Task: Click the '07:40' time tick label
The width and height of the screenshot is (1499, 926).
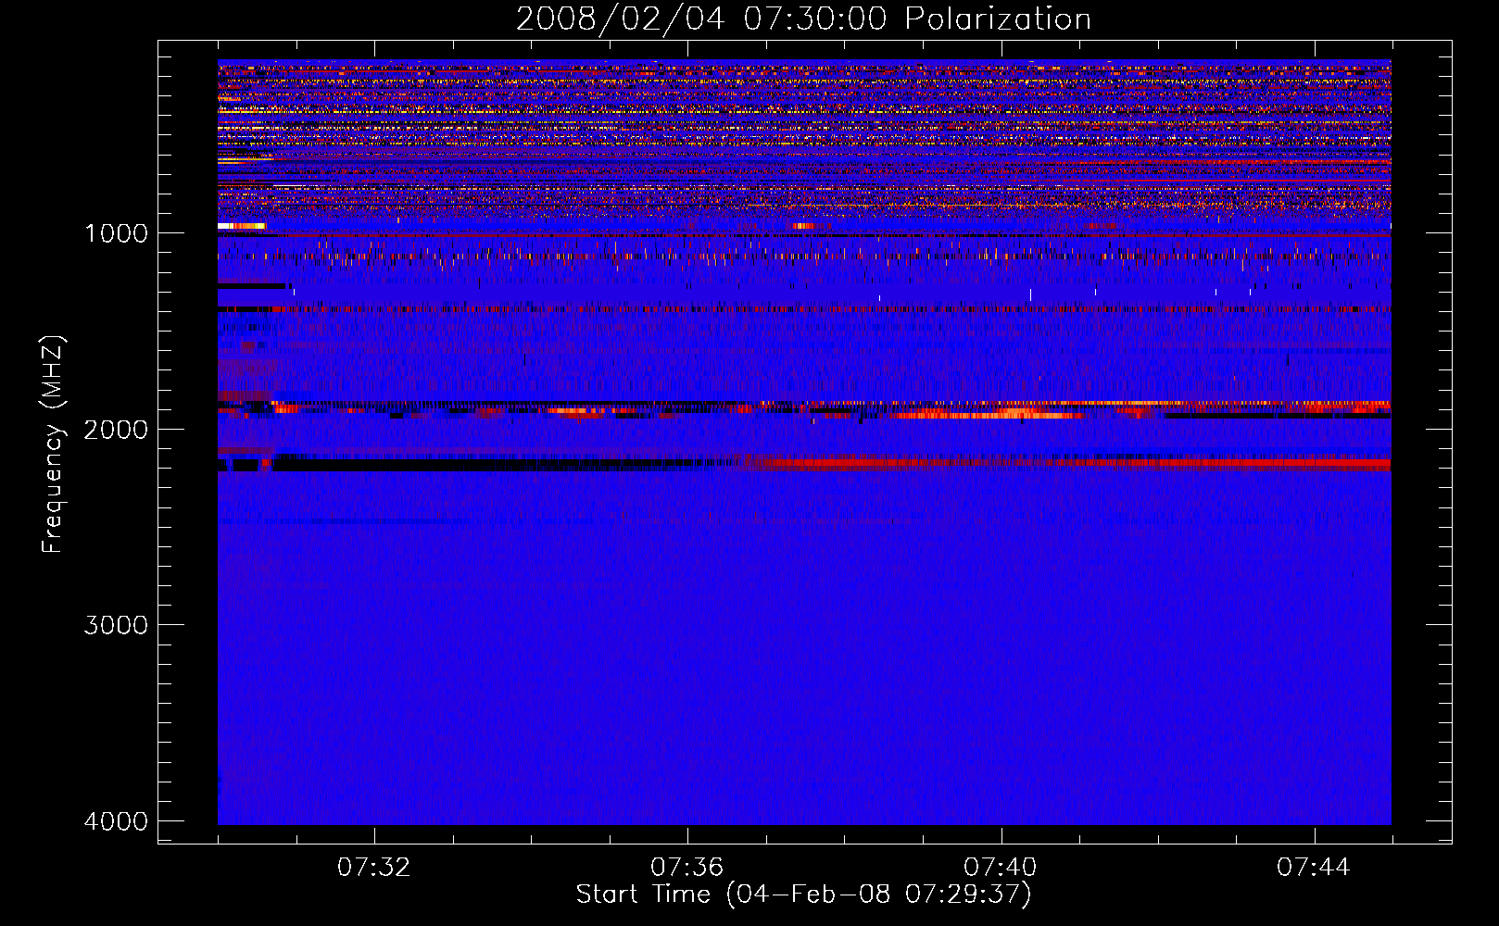Action: click(1001, 867)
